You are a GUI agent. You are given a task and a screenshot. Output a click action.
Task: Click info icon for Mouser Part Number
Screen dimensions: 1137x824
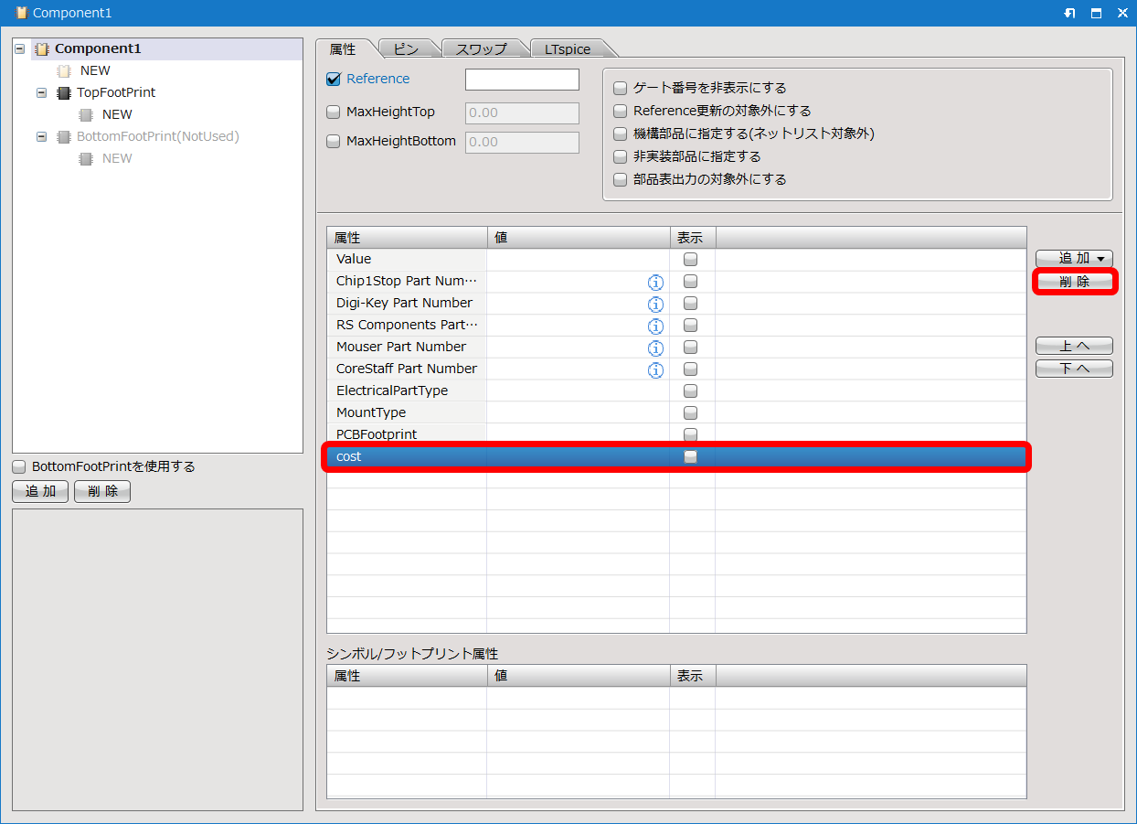point(655,348)
